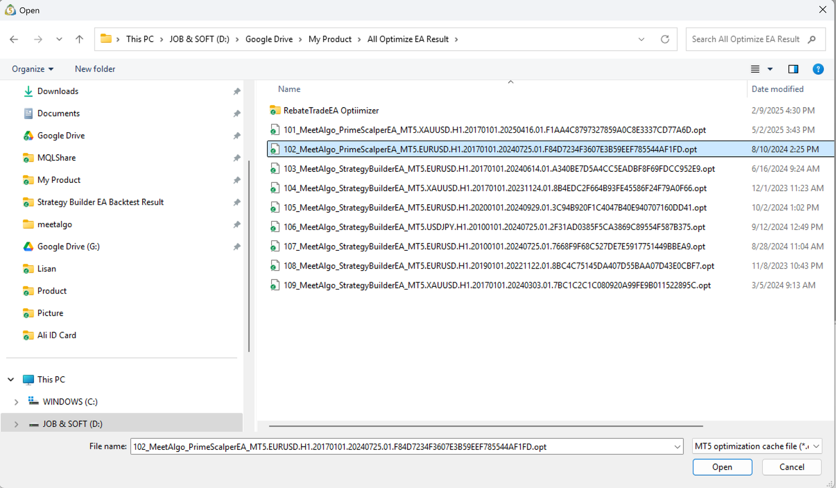Open Help with question mark icon
Screen dimensions: 836x488
pyautogui.click(x=818, y=69)
